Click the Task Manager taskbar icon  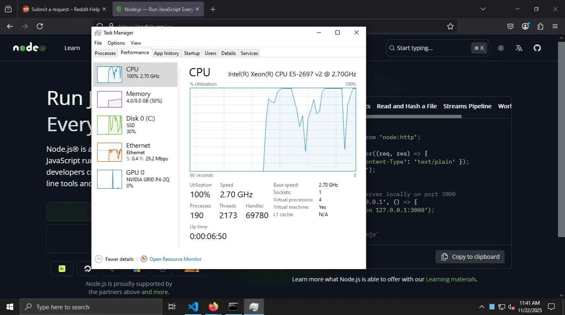(x=254, y=307)
